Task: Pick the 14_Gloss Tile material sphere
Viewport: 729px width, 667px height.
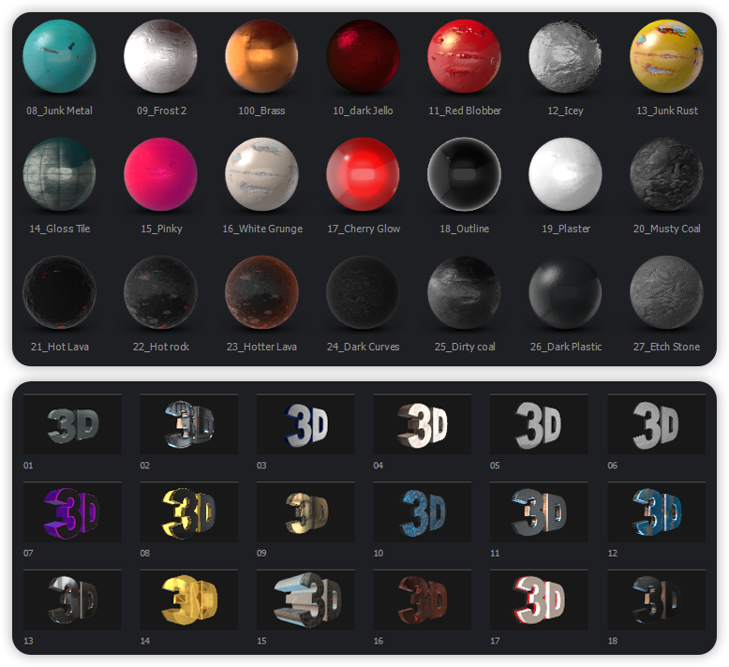Action: [60, 174]
